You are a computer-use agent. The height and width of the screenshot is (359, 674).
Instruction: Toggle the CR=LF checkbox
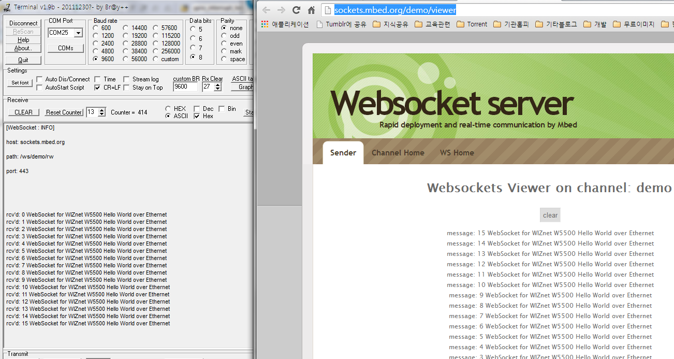tap(97, 88)
